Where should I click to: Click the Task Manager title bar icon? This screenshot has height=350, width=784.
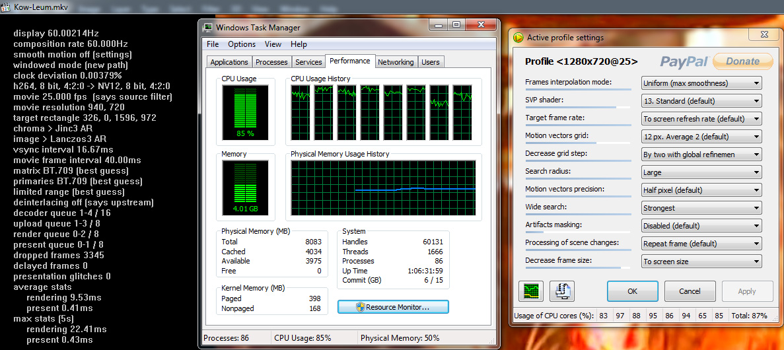pos(208,28)
